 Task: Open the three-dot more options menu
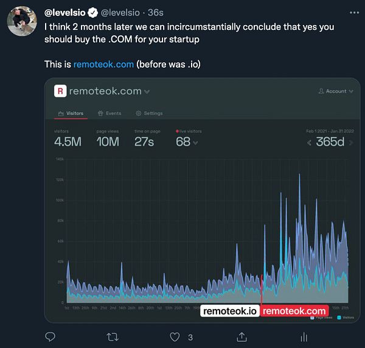(355, 12)
